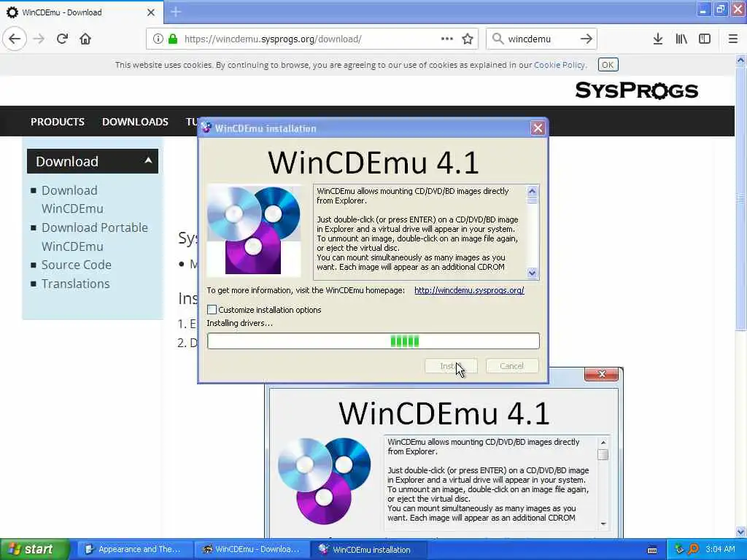Click the installer description scroll down arrow
Viewport: 747px width, 560px height.
coord(532,273)
